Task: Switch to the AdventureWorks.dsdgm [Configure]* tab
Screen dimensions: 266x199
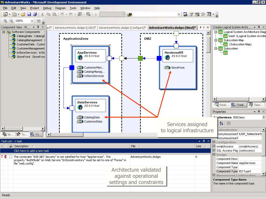Action: pos(122,27)
